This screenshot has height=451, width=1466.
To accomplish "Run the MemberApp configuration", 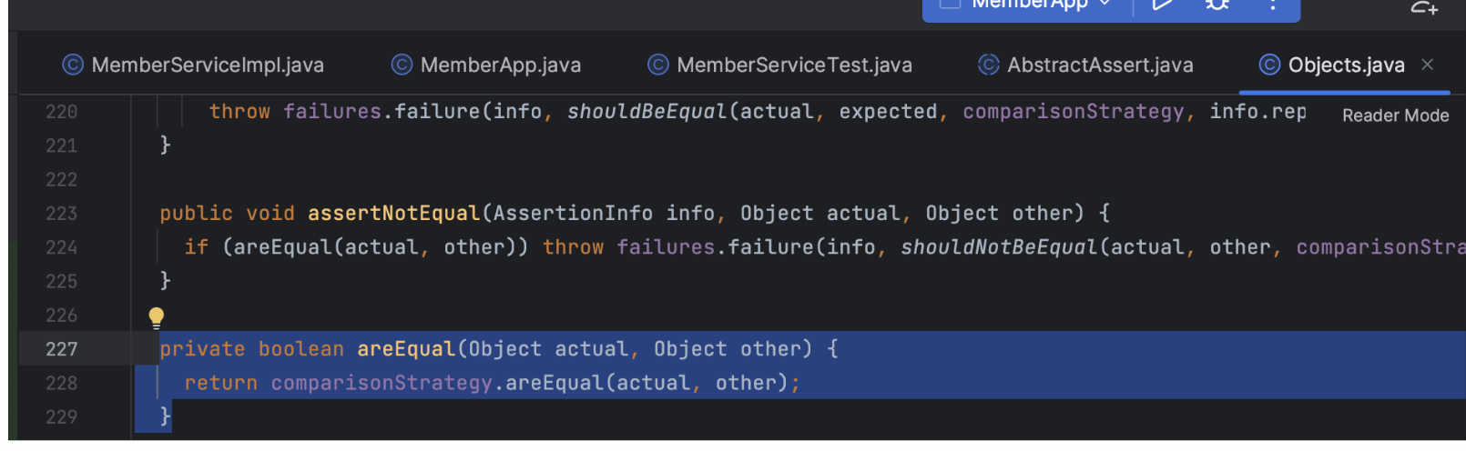I will [x=1162, y=5].
